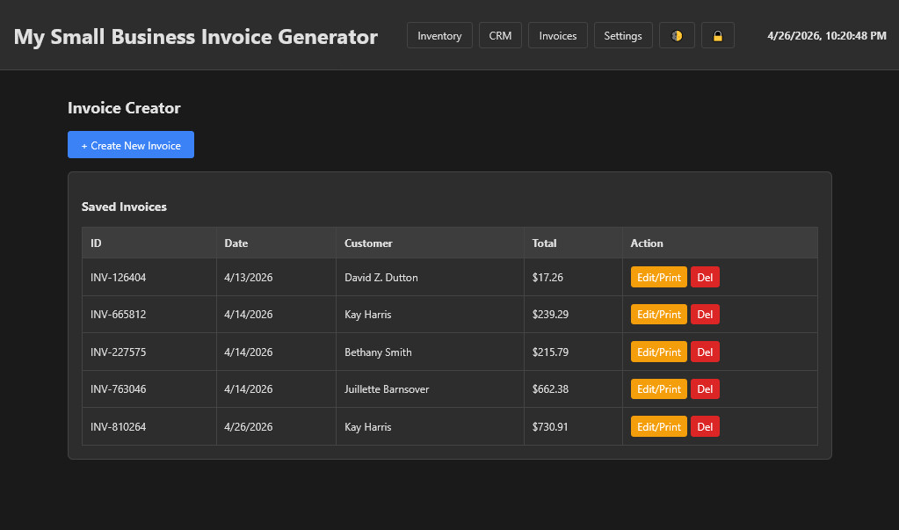Delete Bethany Smith's invoice

(x=705, y=352)
